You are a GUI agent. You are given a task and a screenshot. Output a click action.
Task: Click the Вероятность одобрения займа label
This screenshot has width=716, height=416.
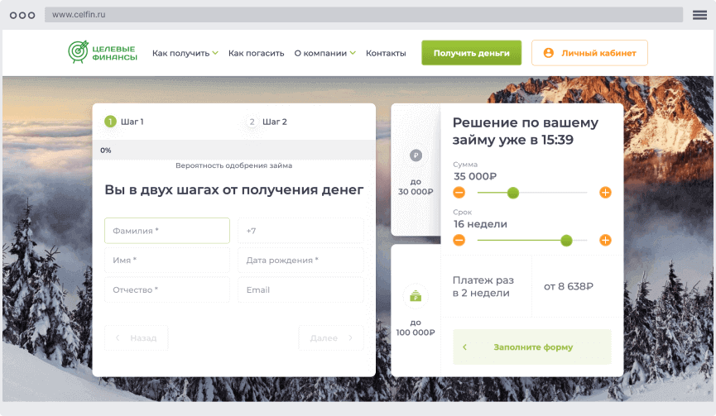(233, 165)
